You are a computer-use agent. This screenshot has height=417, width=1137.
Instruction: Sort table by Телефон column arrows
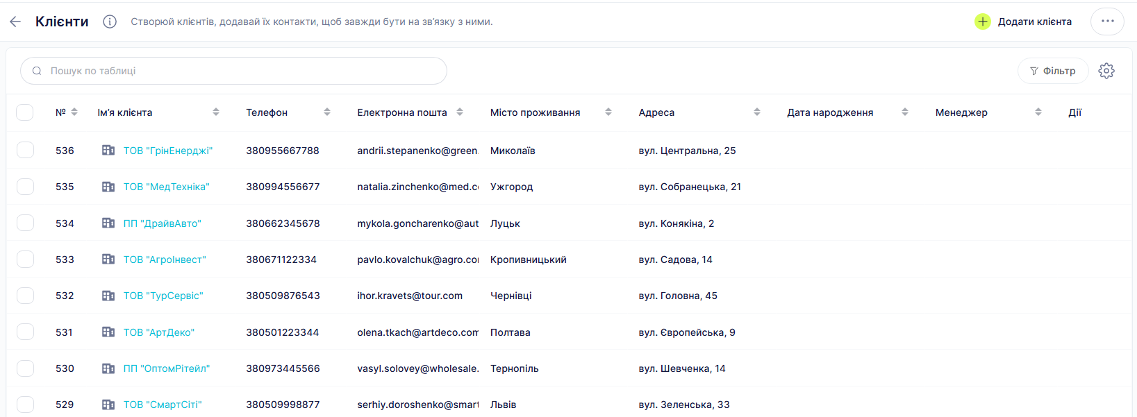click(327, 112)
